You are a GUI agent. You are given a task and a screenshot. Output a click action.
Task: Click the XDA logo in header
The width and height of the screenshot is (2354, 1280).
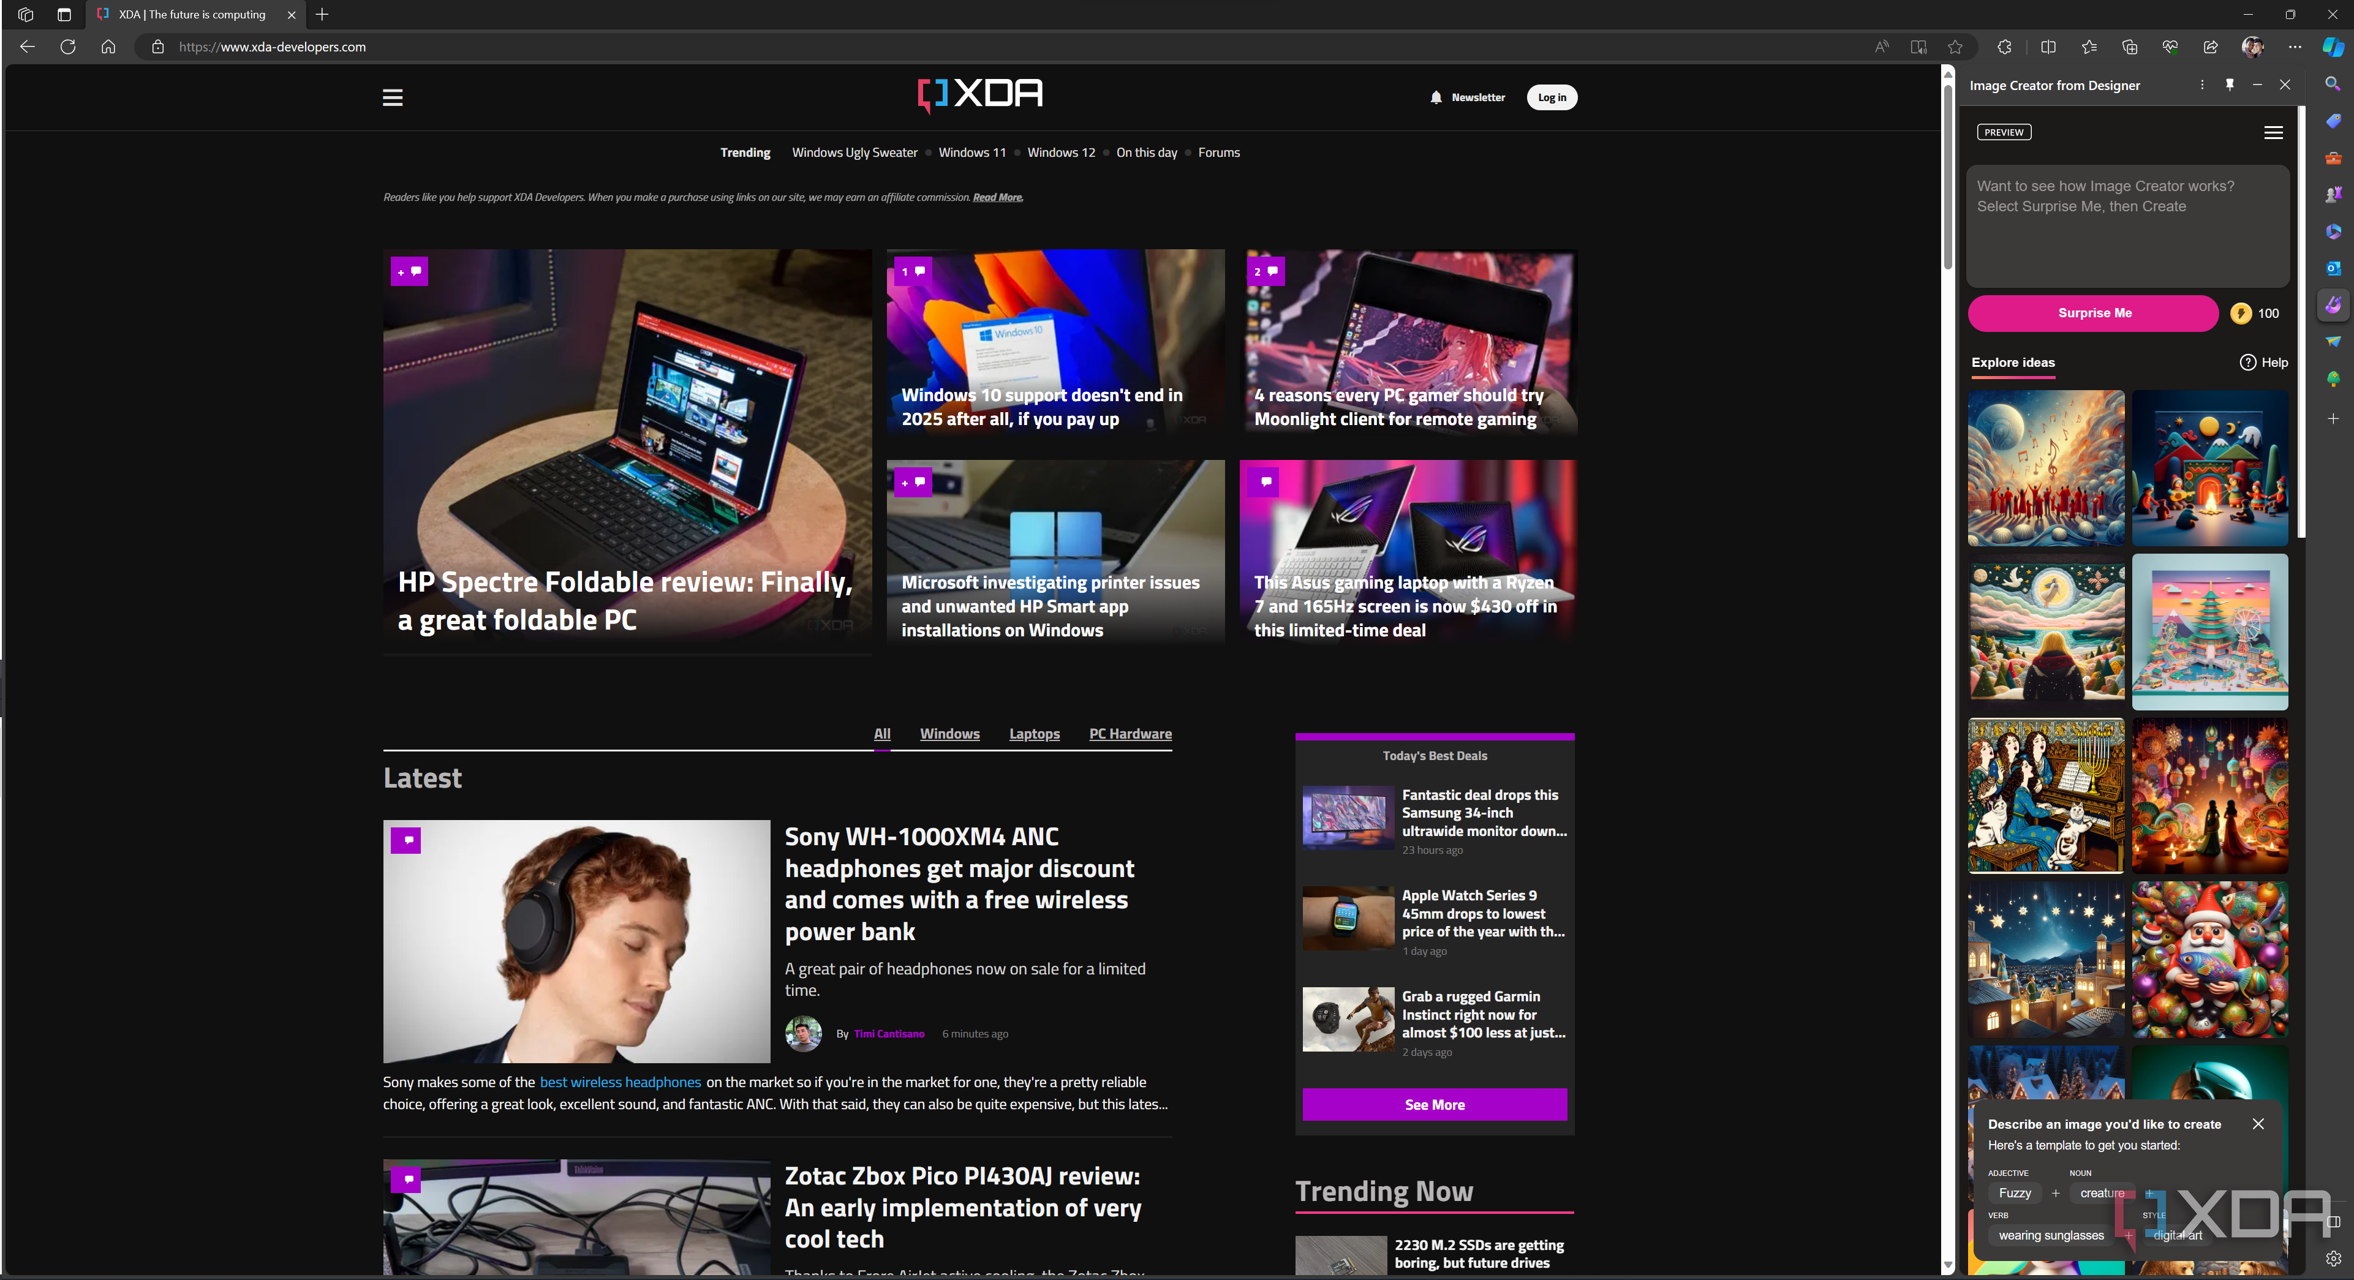pos(979,94)
